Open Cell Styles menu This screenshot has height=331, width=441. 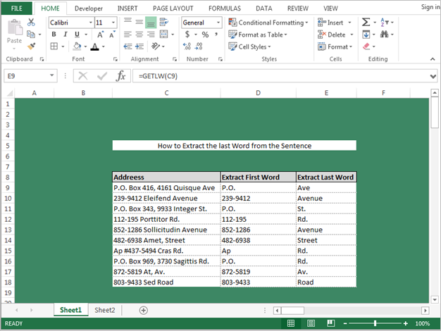click(249, 46)
